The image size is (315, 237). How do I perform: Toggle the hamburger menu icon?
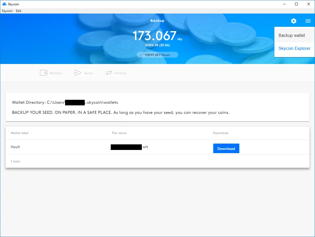tap(308, 21)
